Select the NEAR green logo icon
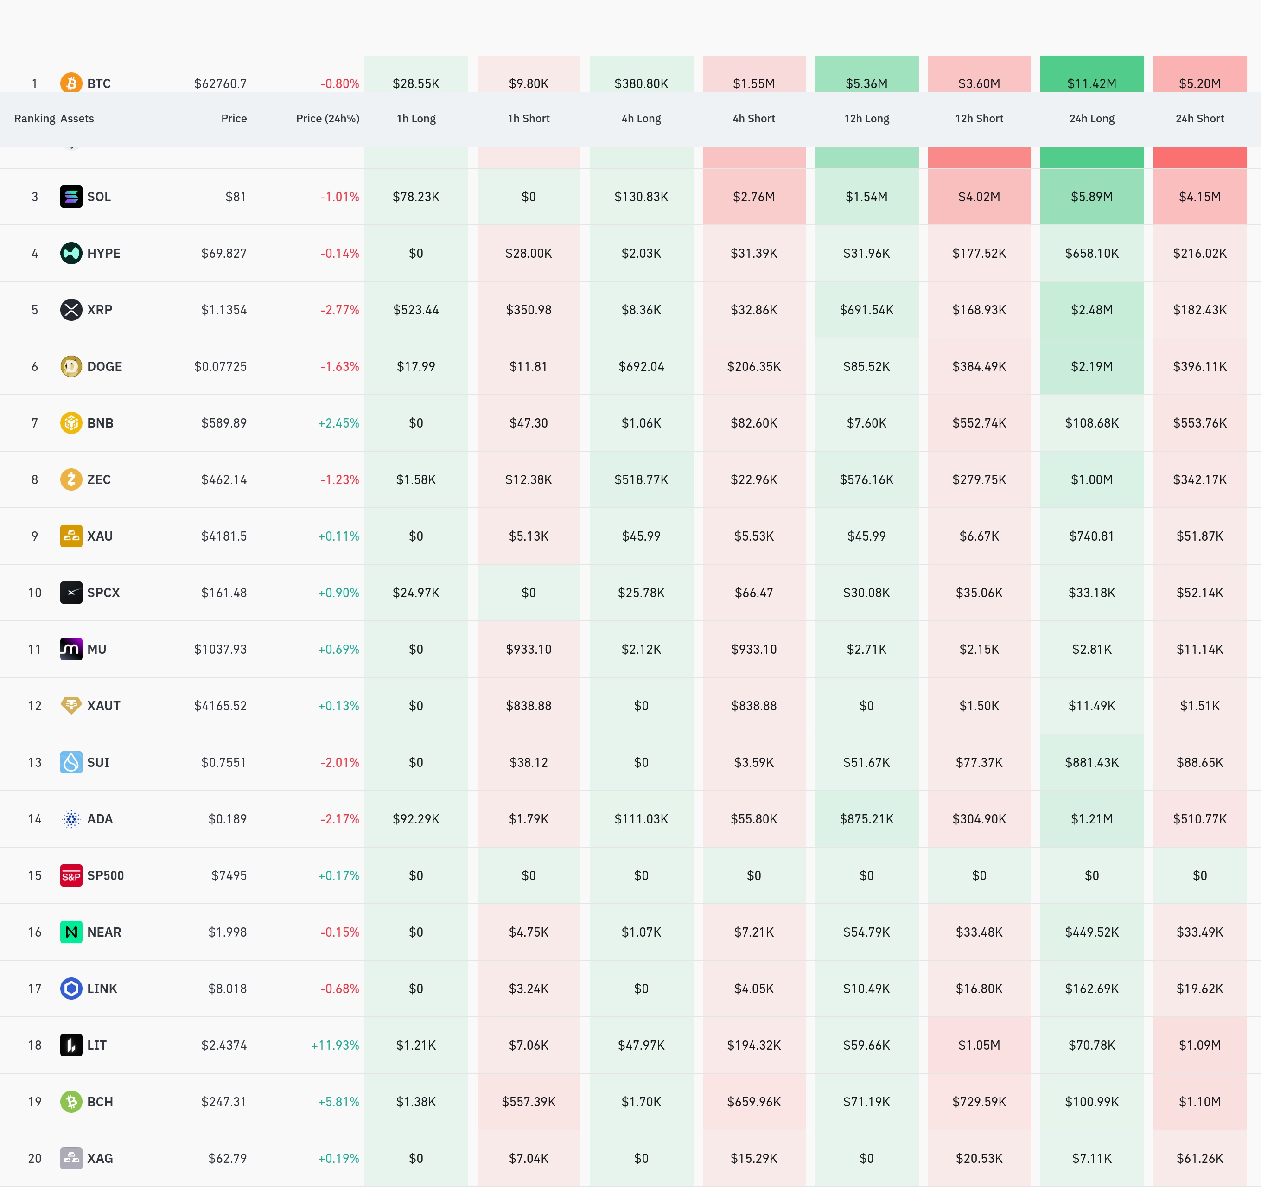Screen dimensions: 1261x1187 pyautogui.click(x=71, y=932)
